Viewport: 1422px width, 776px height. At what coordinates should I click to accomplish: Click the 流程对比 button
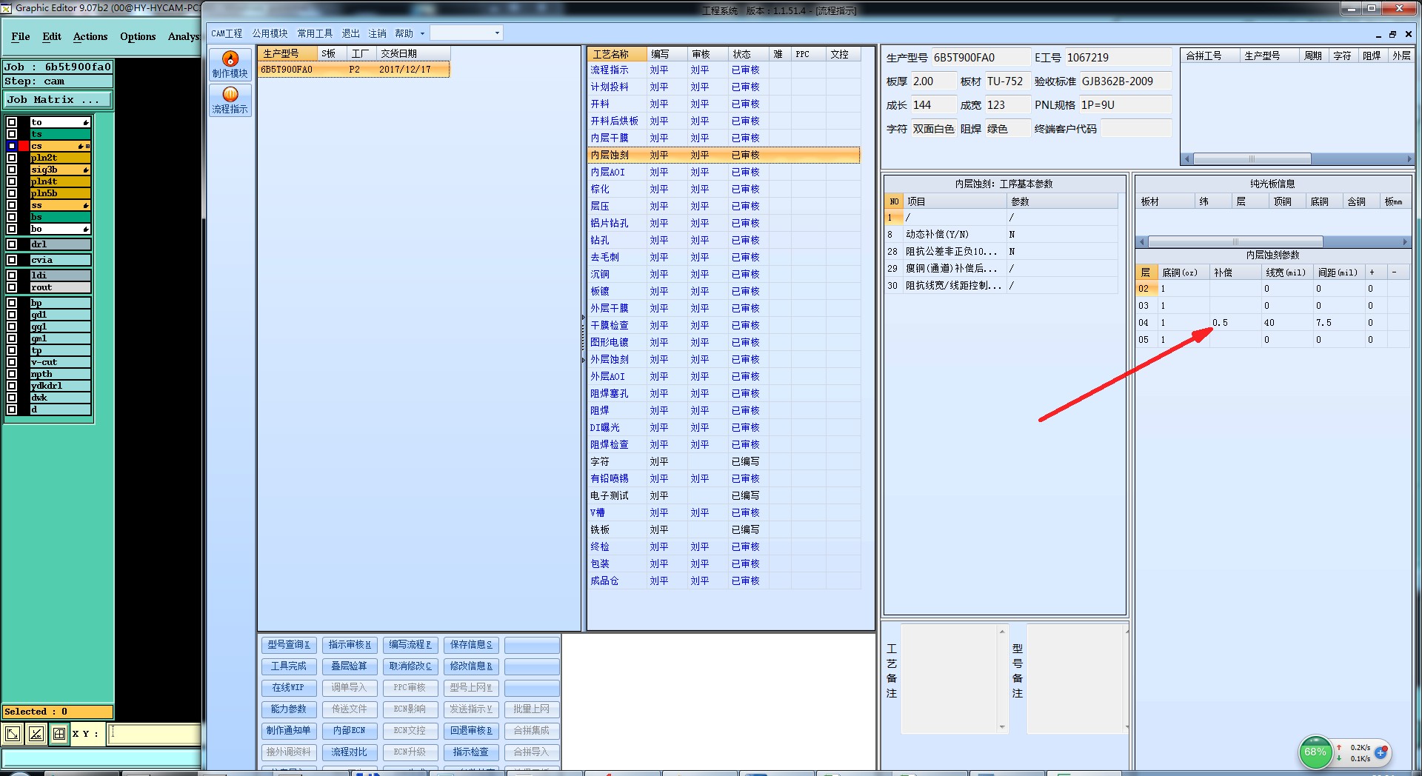click(350, 752)
